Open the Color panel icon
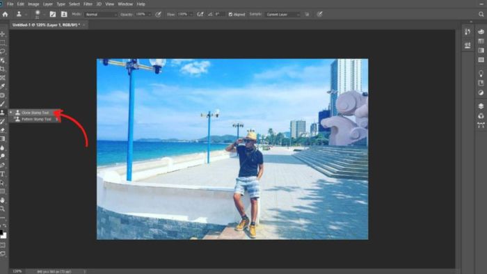Viewport: 487px width, 274px height. pos(481,32)
